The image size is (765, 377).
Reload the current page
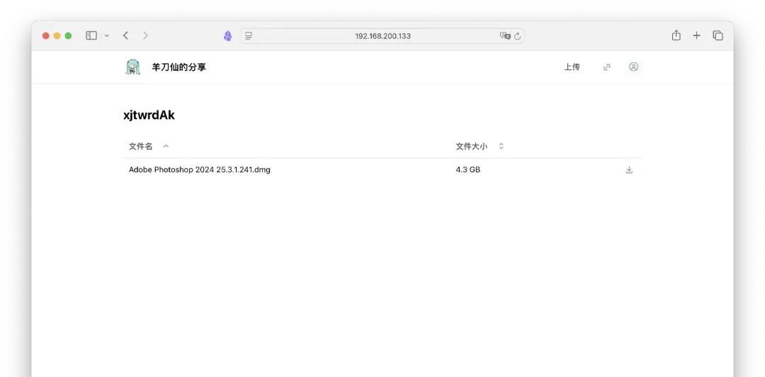[x=518, y=36]
